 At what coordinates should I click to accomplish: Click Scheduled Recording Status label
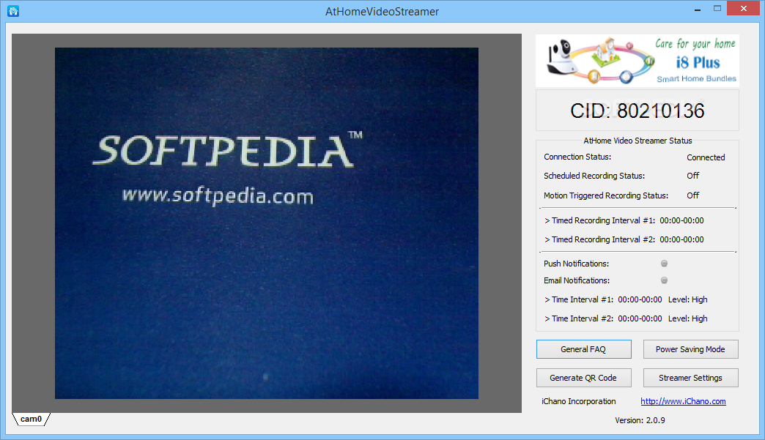coord(594,176)
